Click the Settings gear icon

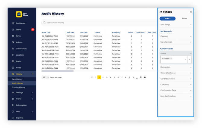(x=13, y=92)
